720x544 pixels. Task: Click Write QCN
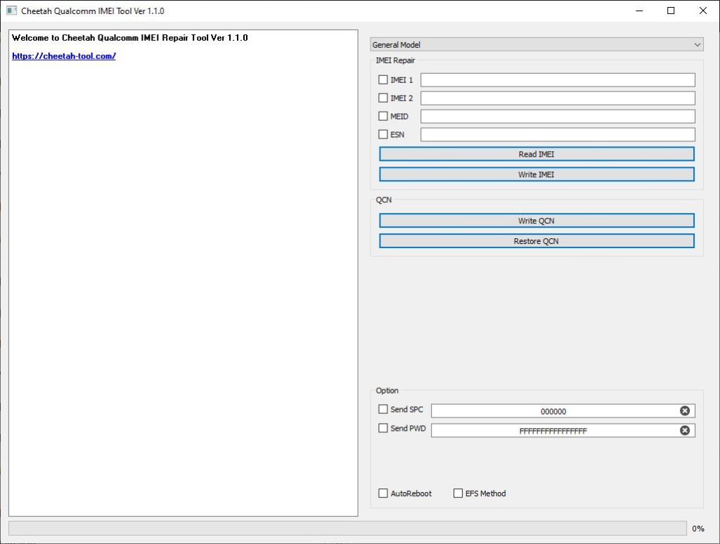[x=536, y=220]
